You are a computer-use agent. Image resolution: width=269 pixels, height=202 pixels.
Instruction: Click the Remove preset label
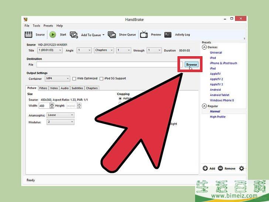230,168
